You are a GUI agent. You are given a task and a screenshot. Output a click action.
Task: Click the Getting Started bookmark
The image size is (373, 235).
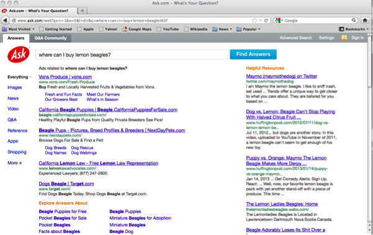[x=55, y=29]
